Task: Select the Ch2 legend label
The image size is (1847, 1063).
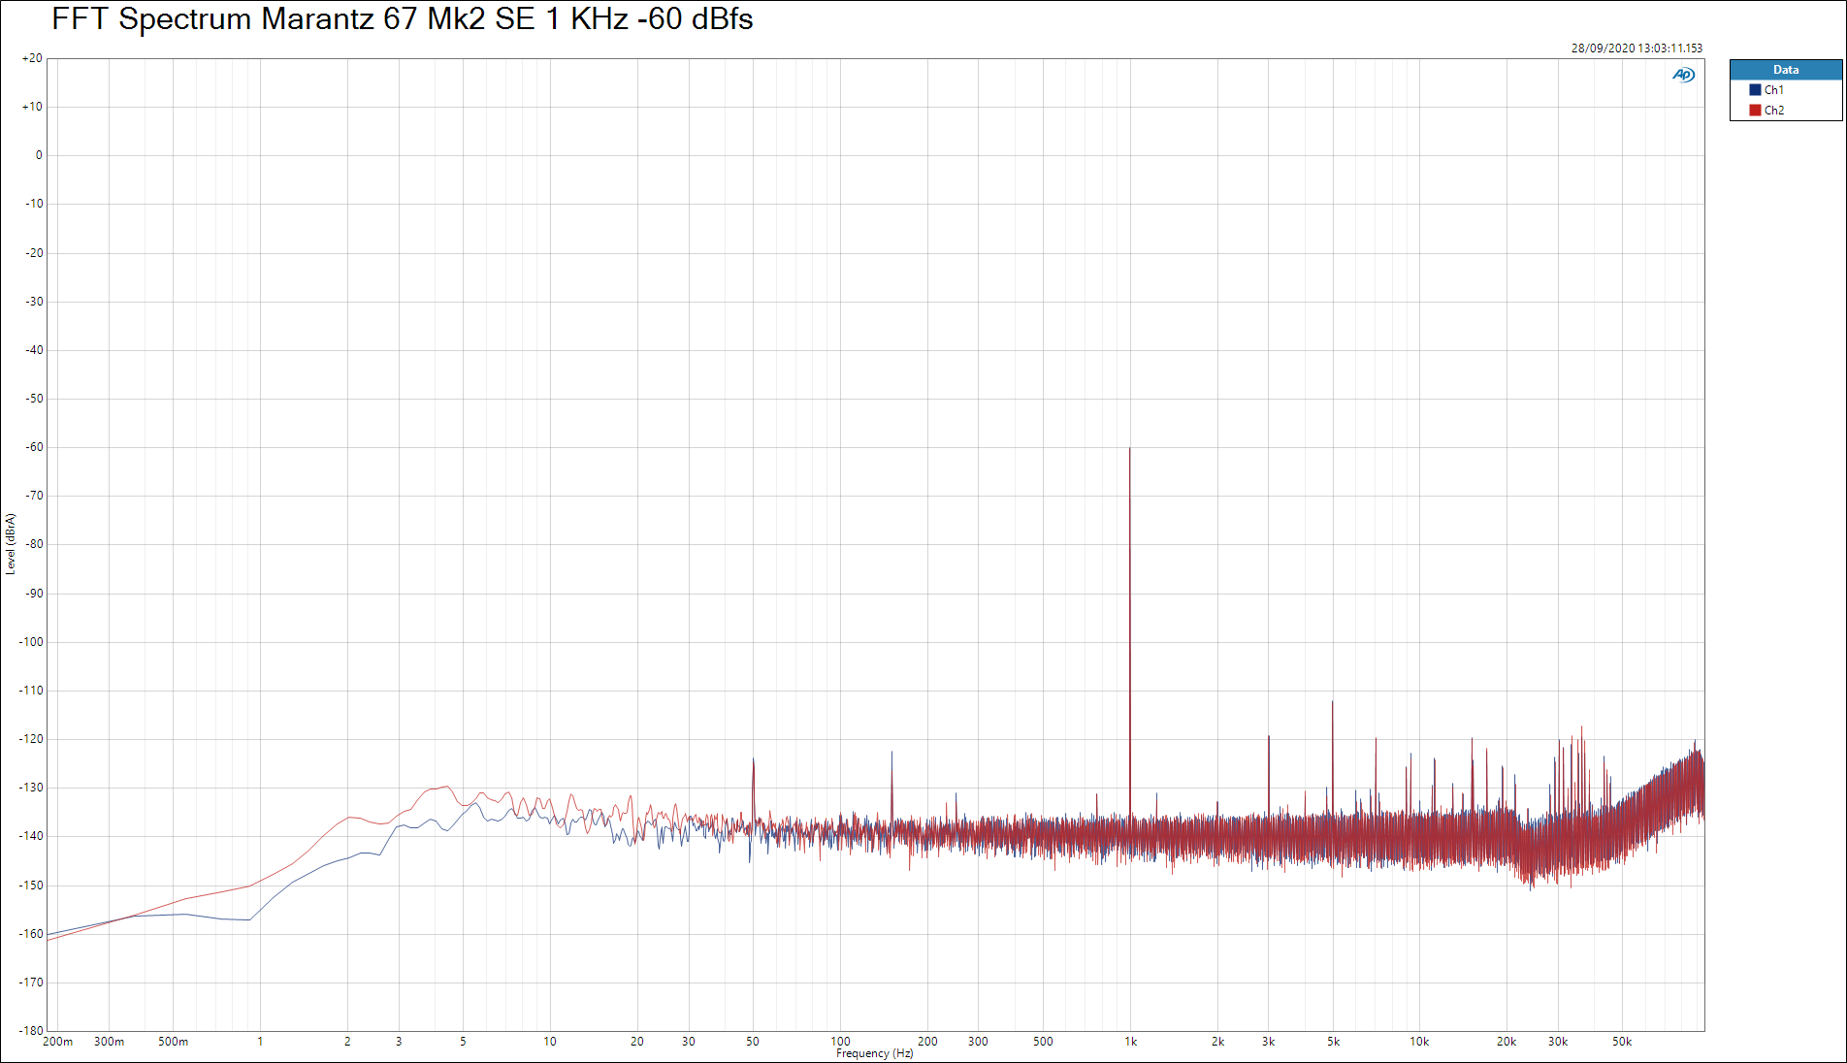Action: pyautogui.click(x=1773, y=111)
